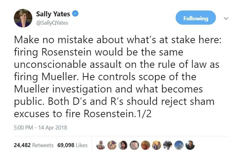The image size is (231, 152).
Task: Click the @SallyQYates handle
Action: pyautogui.click(x=52, y=23)
